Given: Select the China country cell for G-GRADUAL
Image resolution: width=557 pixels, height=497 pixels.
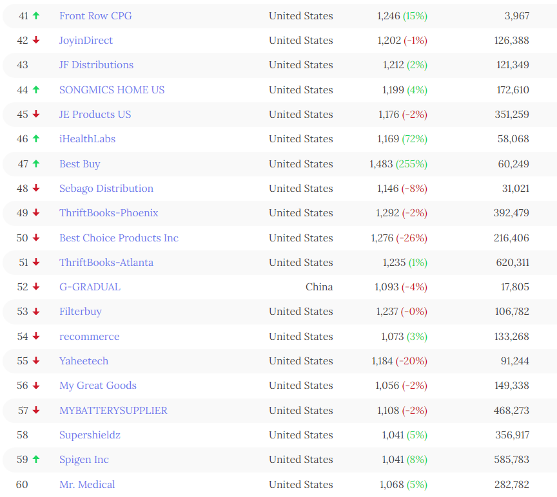Looking at the screenshot, I should tap(319, 286).
